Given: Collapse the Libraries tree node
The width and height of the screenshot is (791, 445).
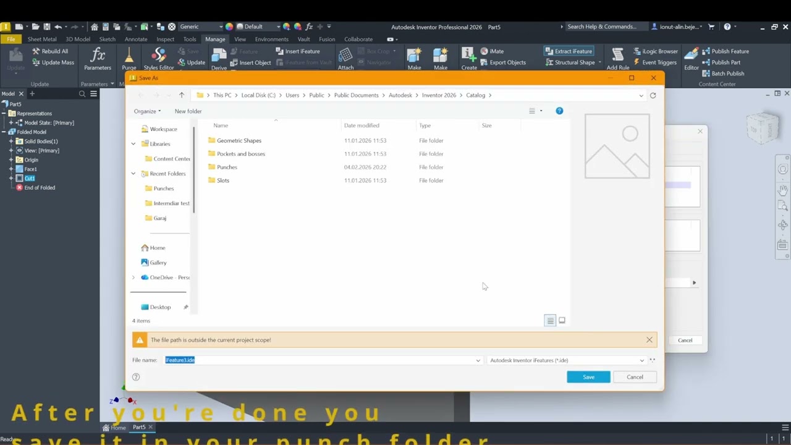Looking at the screenshot, I should tap(133, 144).
